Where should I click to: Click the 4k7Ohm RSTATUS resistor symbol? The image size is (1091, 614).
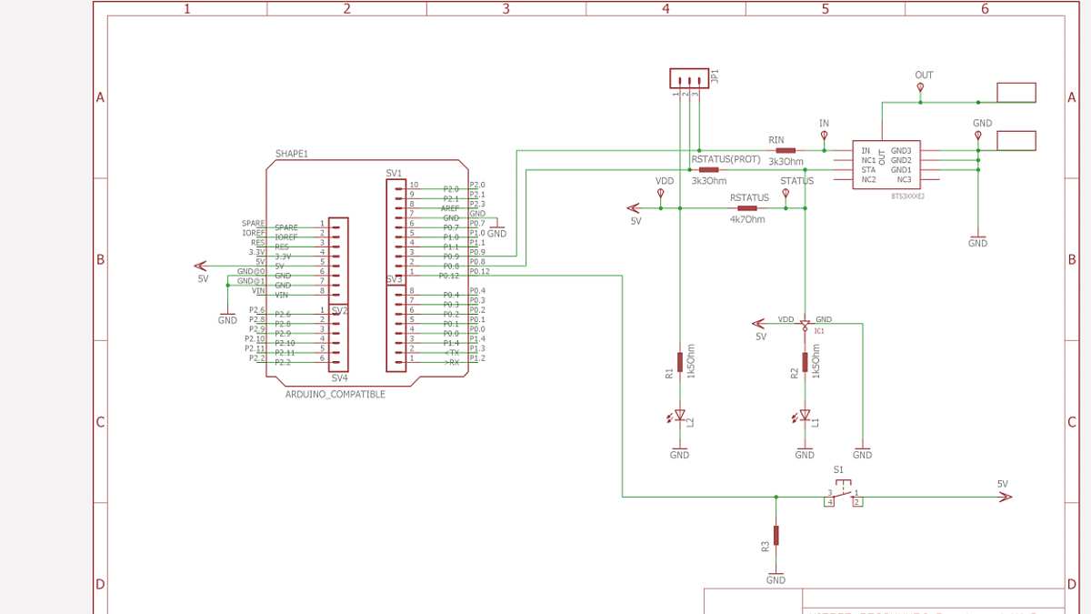[x=747, y=209]
